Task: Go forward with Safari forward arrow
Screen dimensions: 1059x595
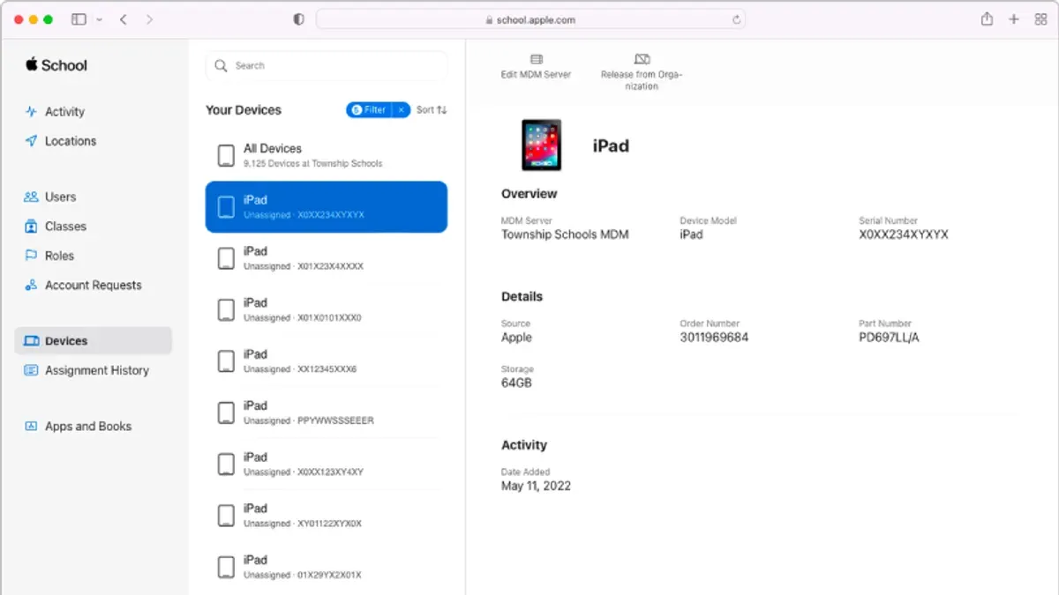Action: pyautogui.click(x=148, y=19)
